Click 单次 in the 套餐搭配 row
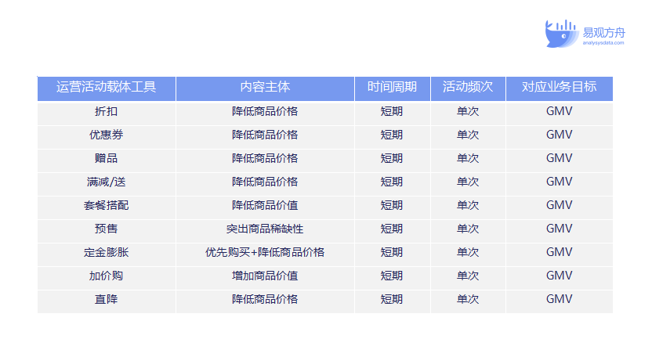 [468, 205]
